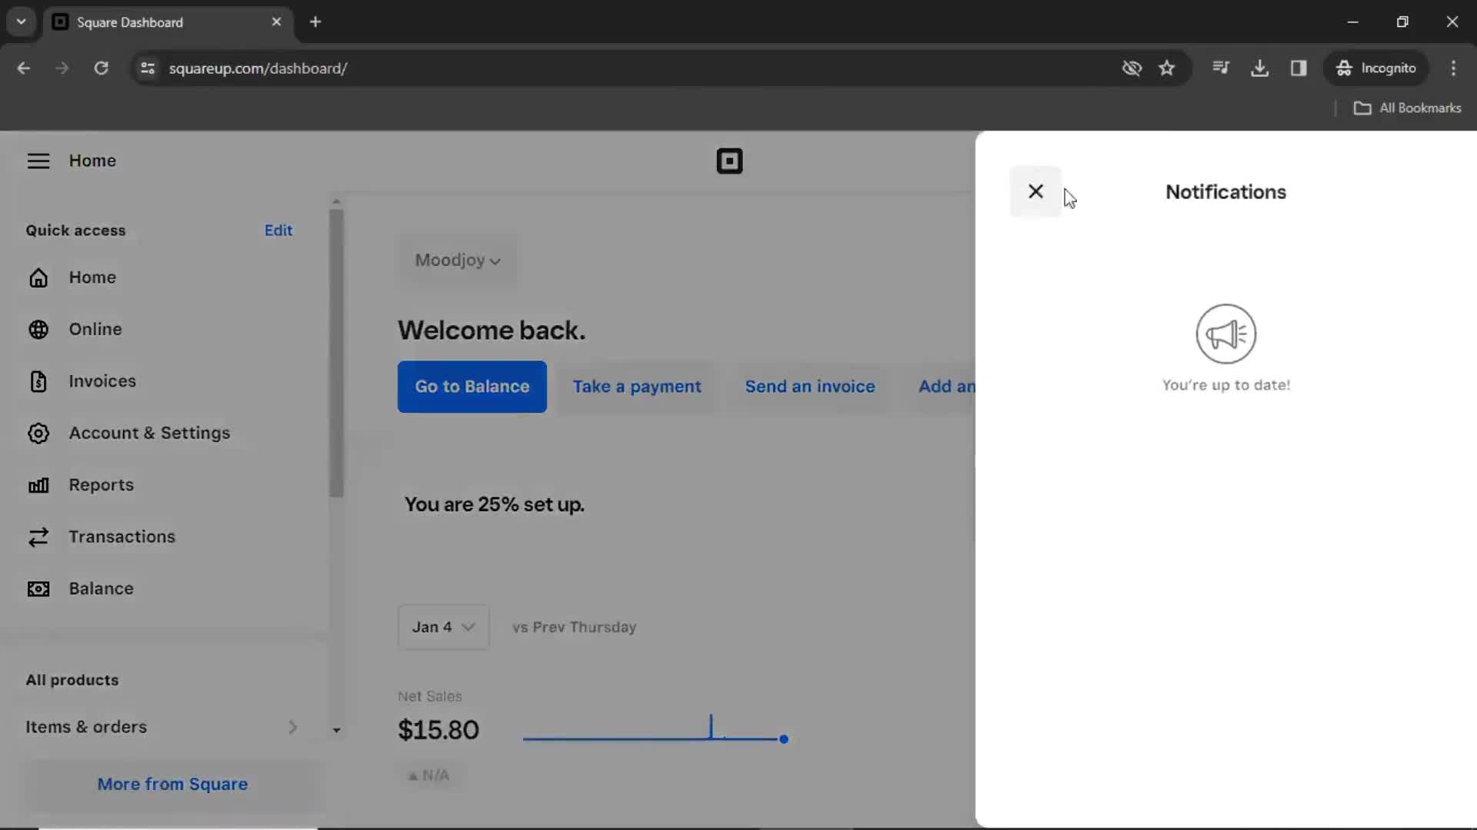Image resolution: width=1477 pixels, height=830 pixels.
Task: Click the Online globe icon
Action: point(38,329)
